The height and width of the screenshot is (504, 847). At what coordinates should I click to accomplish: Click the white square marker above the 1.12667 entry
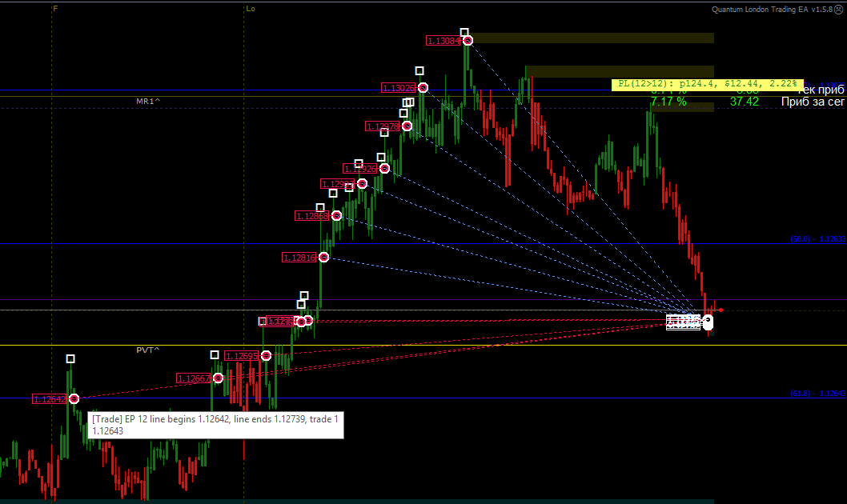tap(215, 354)
